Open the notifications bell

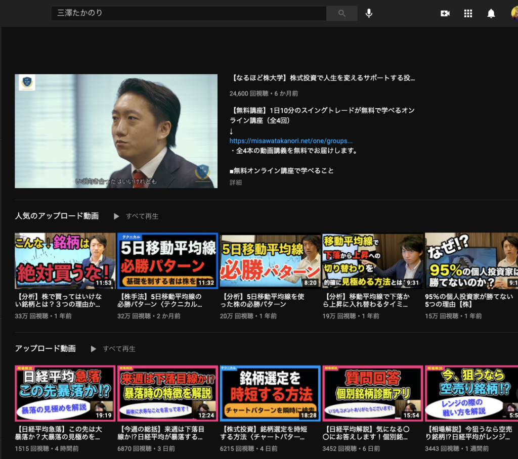[491, 14]
